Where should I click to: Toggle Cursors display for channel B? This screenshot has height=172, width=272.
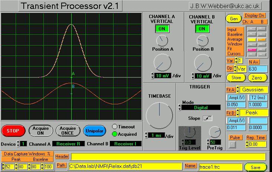(262, 55)
